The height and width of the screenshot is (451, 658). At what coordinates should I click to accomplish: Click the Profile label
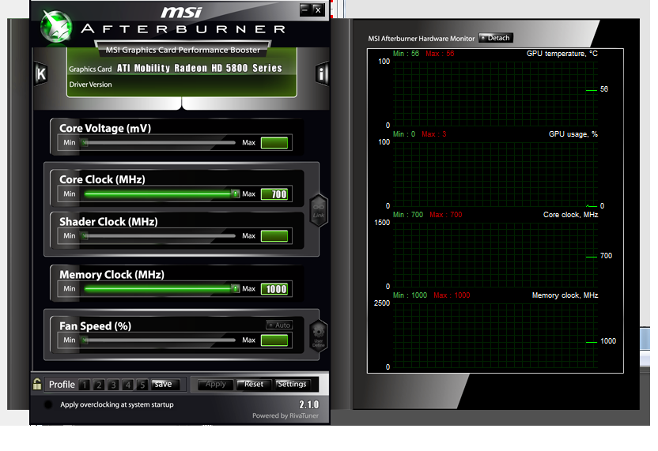pyautogui.click(x=62, y=385)
